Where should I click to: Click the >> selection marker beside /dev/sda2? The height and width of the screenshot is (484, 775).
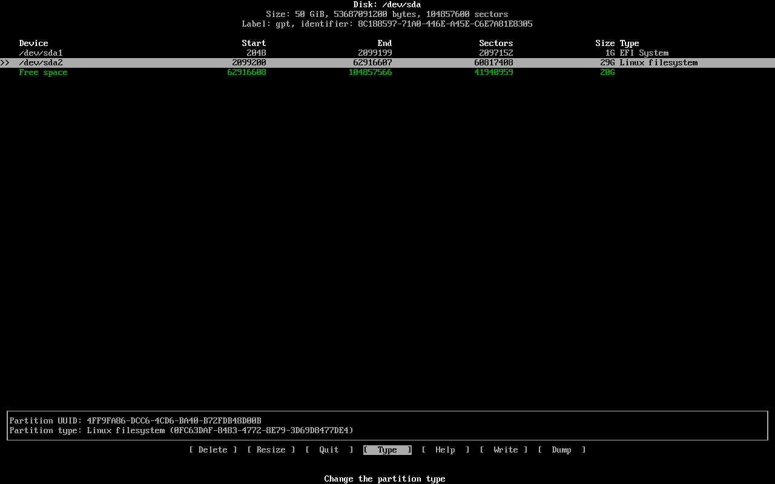[5, 62]
